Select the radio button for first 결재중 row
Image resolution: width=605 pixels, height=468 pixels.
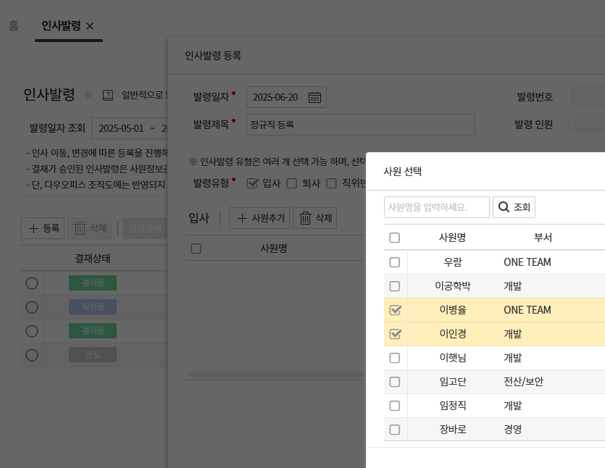(x=32, y=283)
